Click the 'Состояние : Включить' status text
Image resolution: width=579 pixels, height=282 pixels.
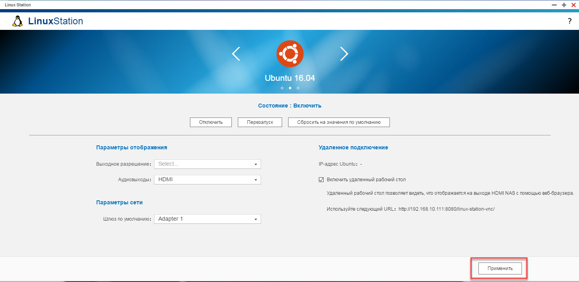click(x=290, y=106)
